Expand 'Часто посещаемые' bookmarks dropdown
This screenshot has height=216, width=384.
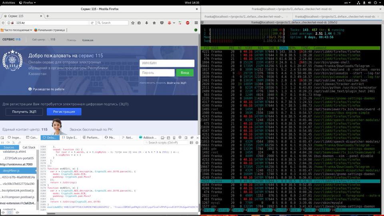16,30
